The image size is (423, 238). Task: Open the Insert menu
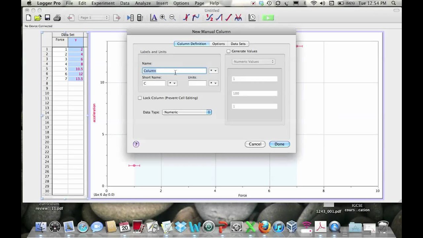162,3
